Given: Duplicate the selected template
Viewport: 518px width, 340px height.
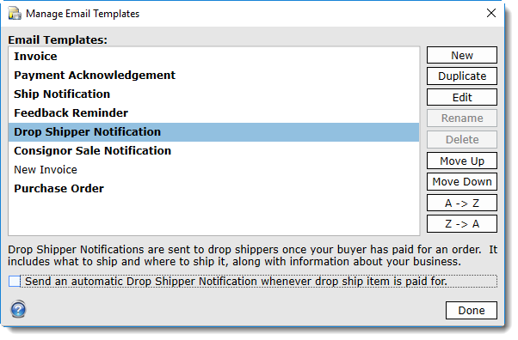Looking at the screenshot, I should click(x=462, y=76).
